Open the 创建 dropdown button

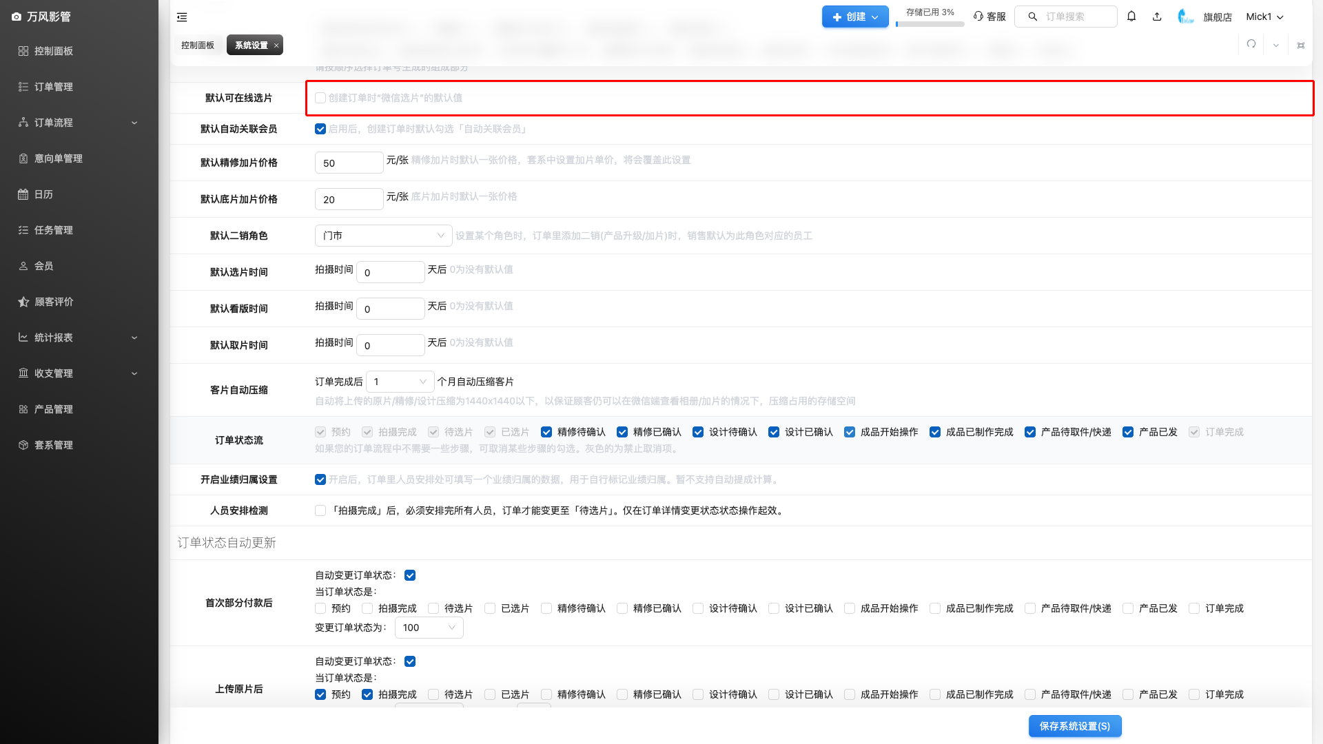855,17
